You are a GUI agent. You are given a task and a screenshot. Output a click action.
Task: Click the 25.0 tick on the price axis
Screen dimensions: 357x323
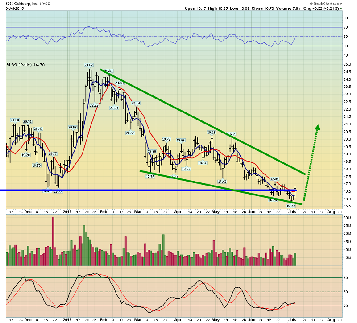347,64
